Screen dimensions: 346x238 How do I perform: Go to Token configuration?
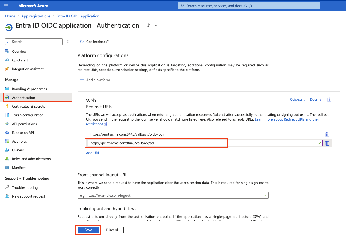tap(28, 115)
